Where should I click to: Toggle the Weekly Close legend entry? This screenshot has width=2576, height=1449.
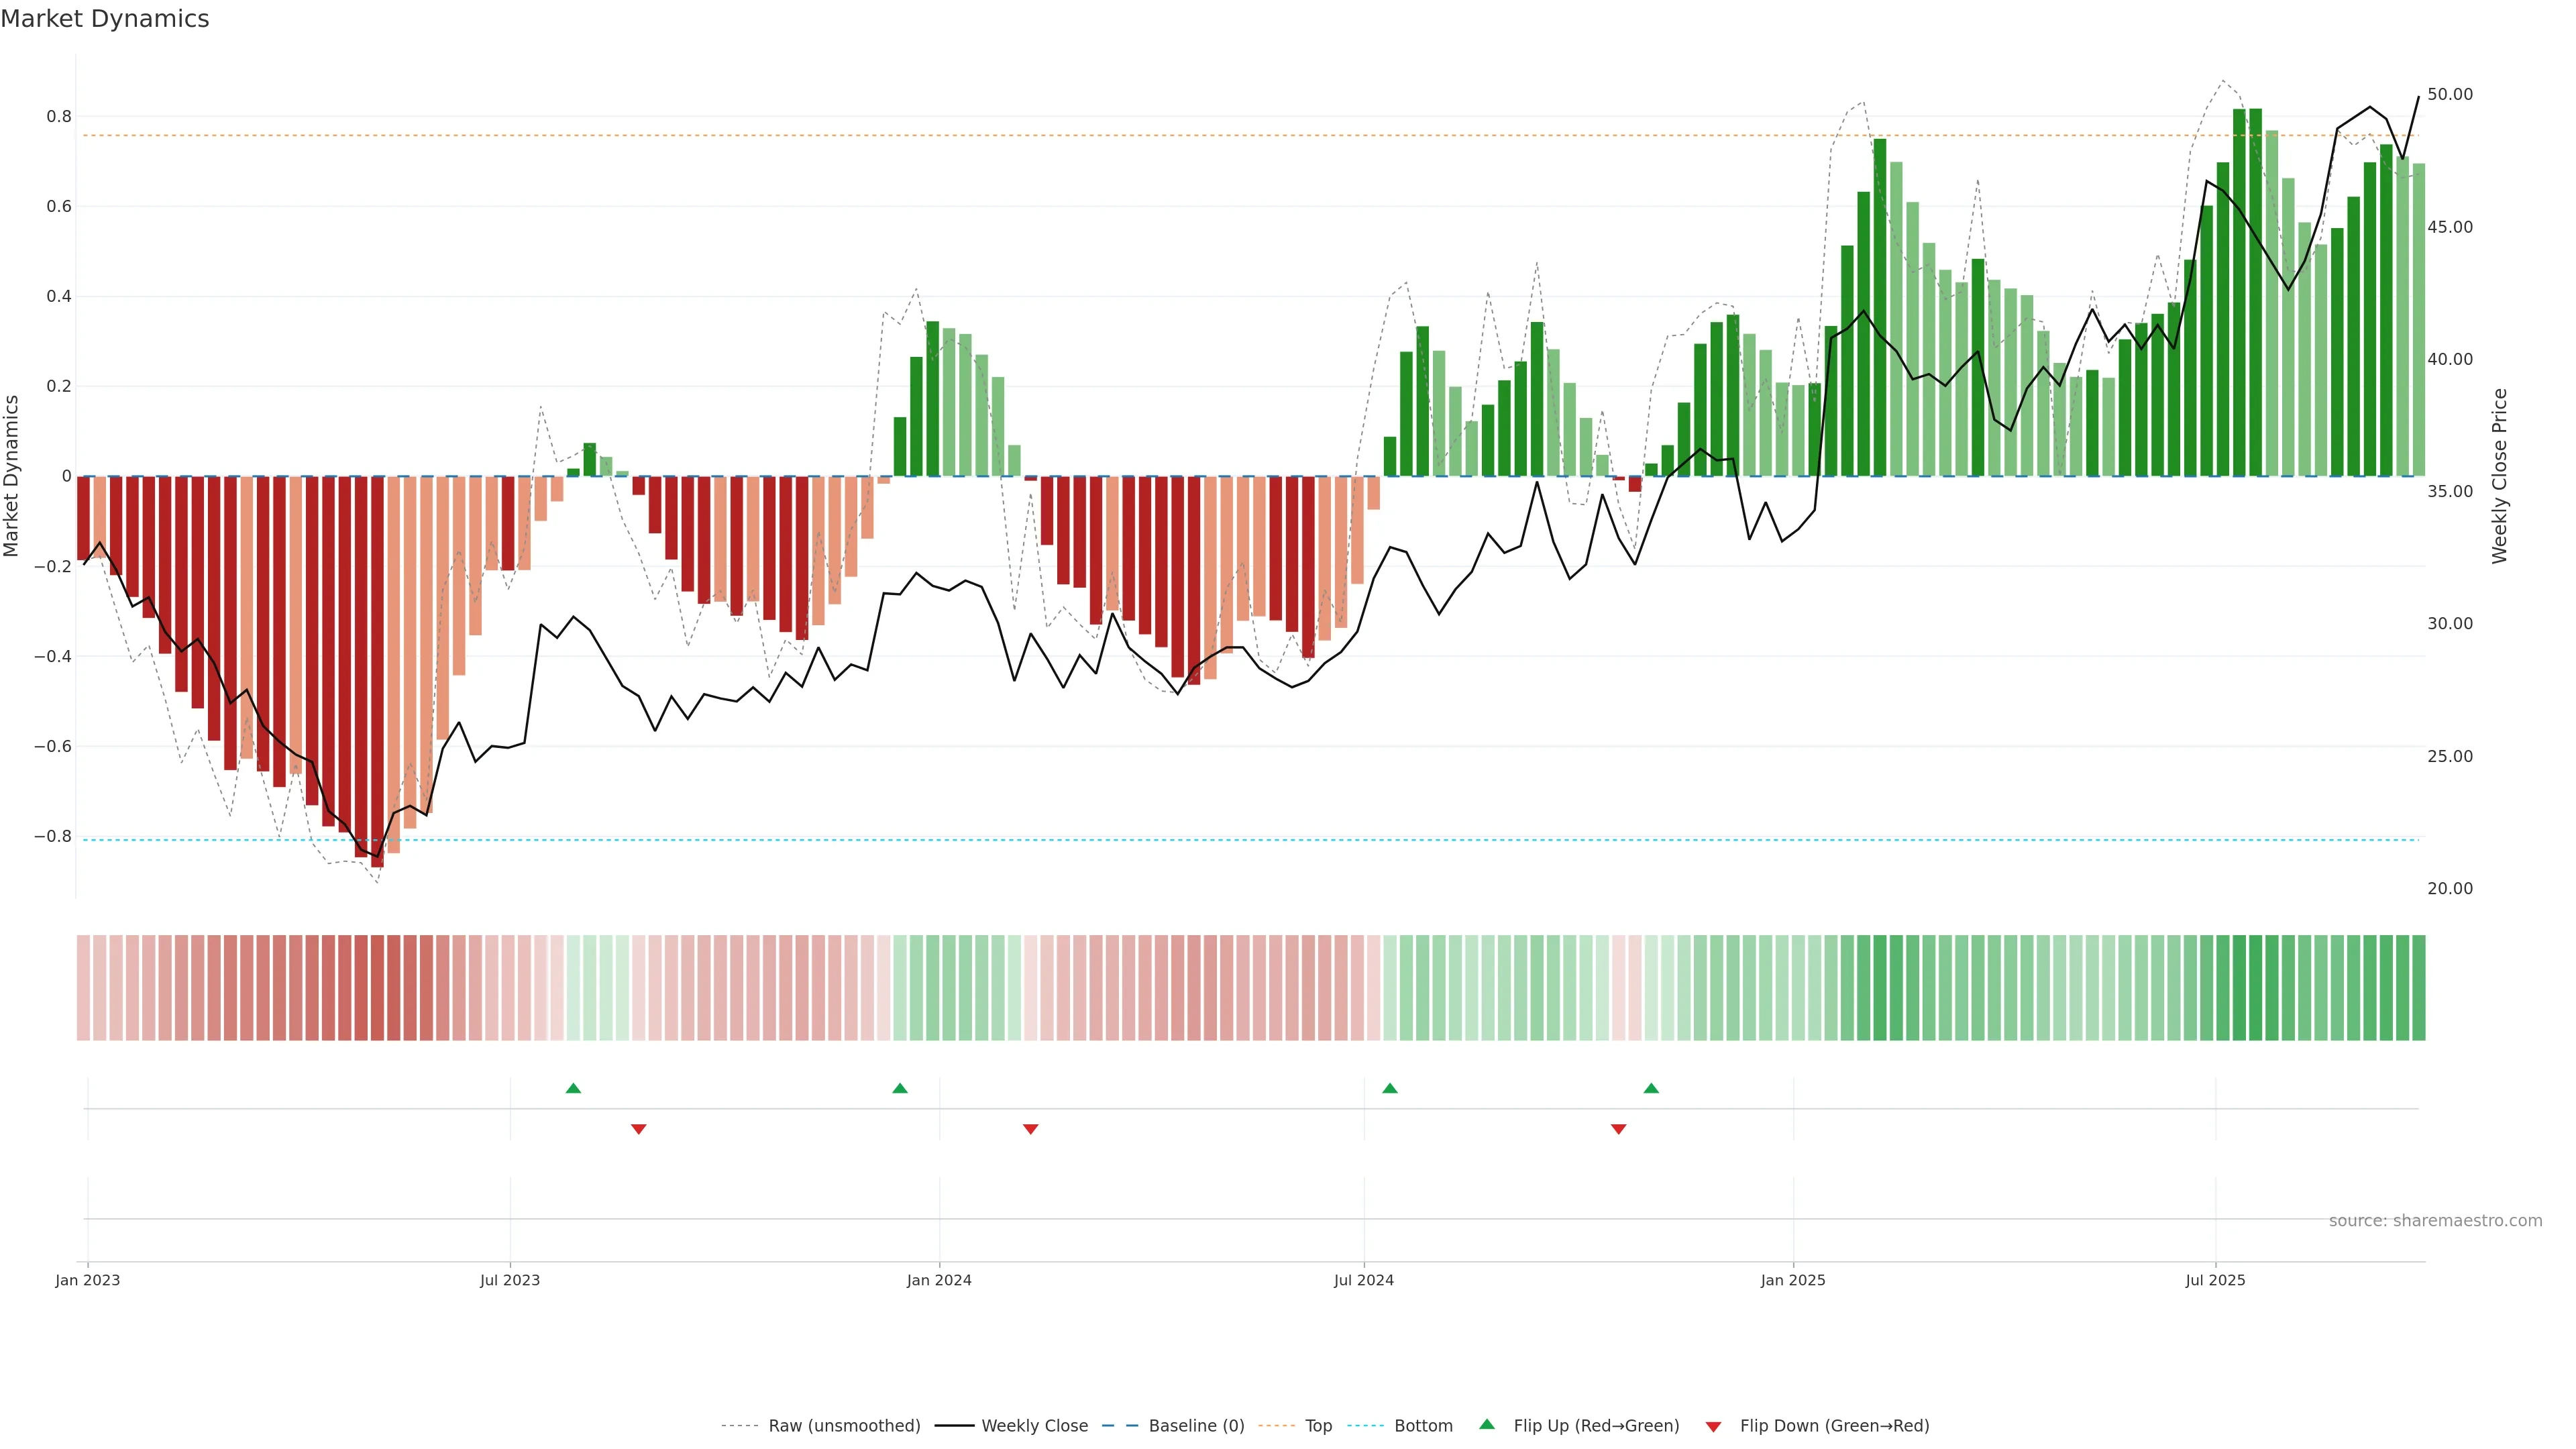click(x=1034, y=1426)
